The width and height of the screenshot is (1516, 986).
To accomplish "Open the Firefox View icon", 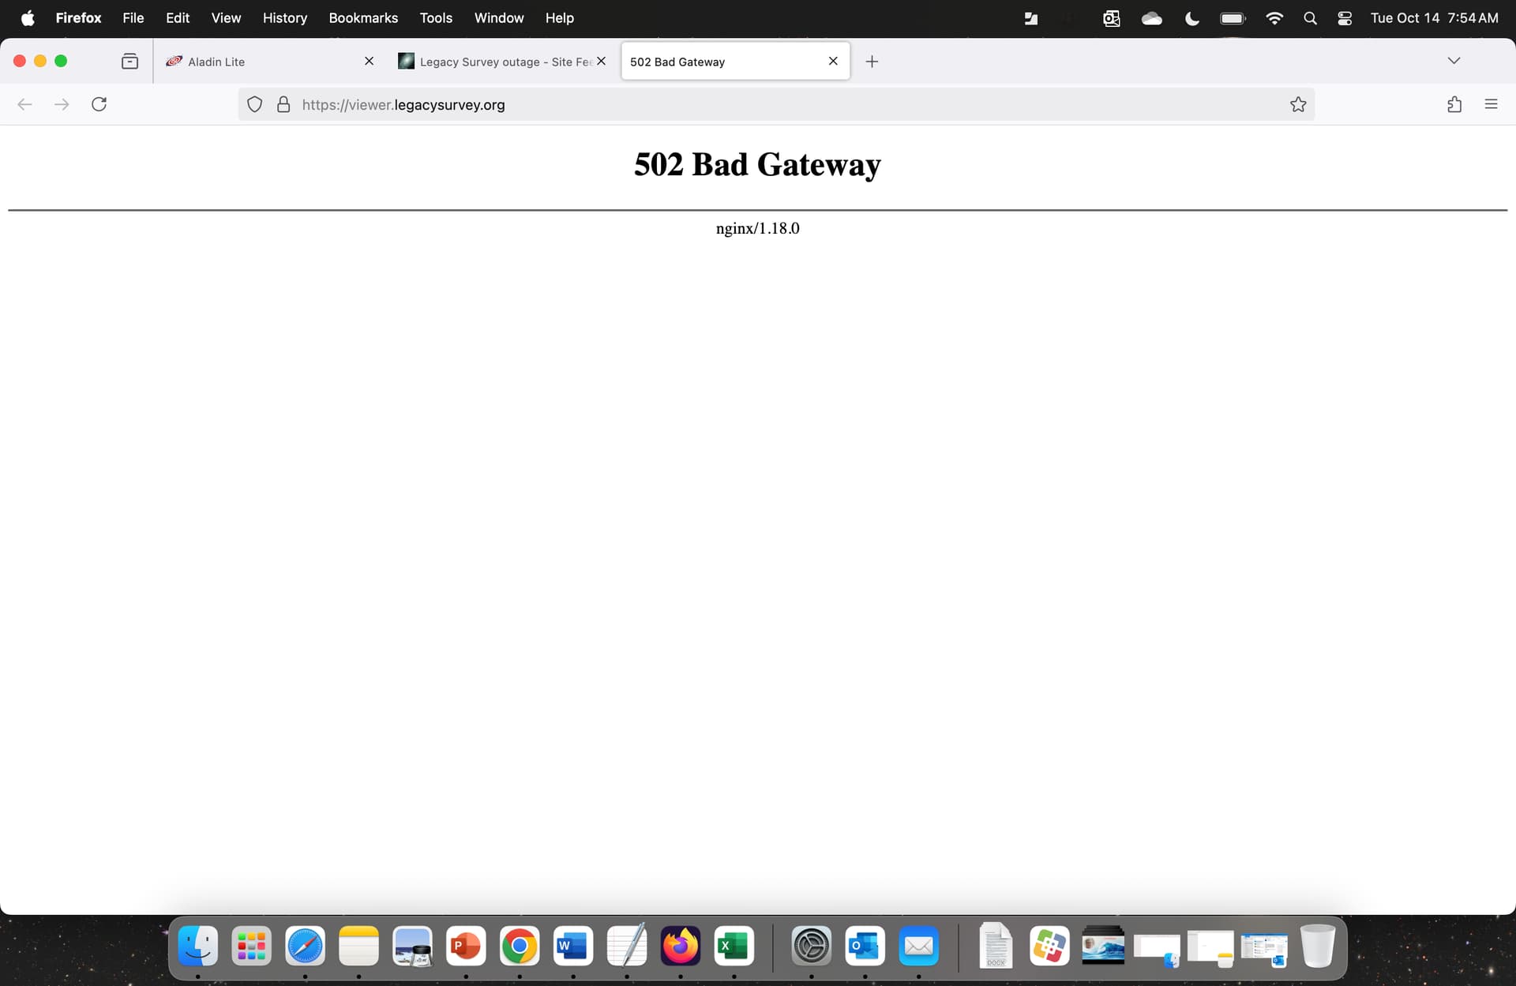I will pos(129,62).
